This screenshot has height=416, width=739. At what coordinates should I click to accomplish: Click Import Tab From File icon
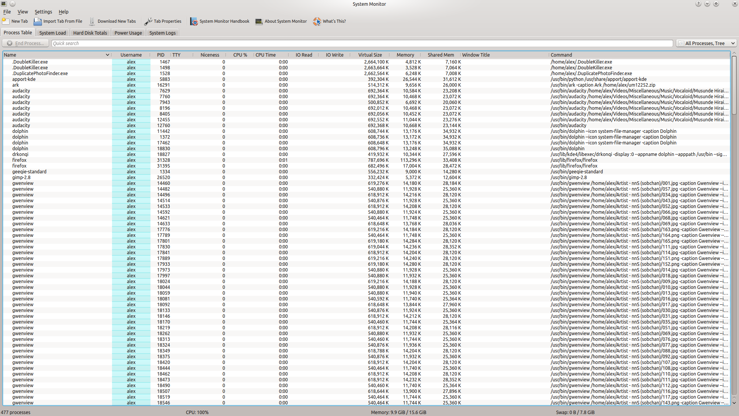tap(37, 21)
